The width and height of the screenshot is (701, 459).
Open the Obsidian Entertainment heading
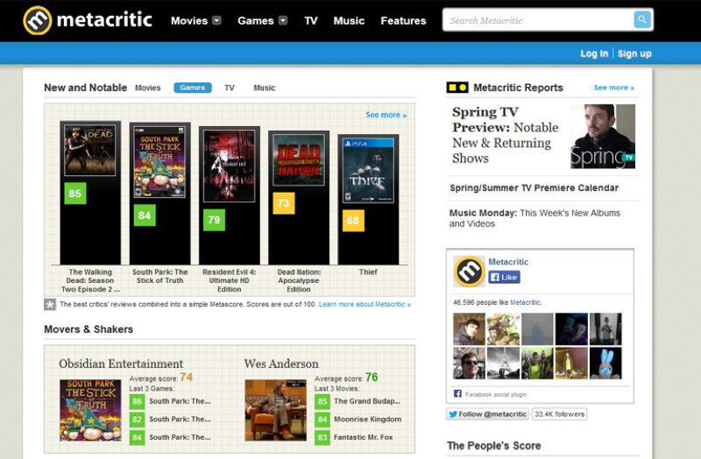click(x=121, y=364)
